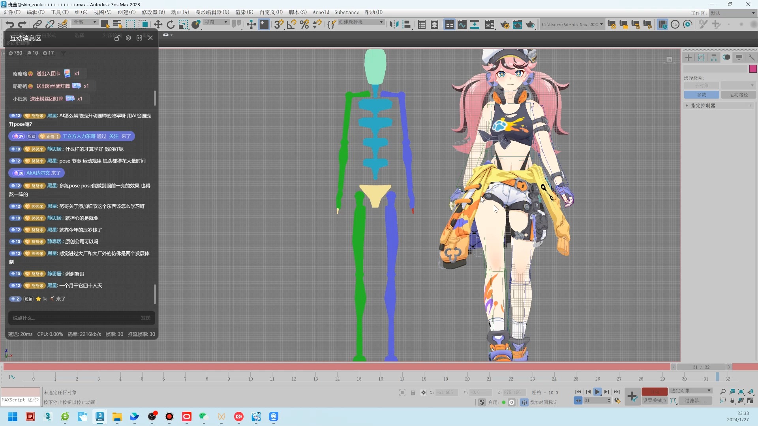Toggle Spinner Snap on the toolbar
Viewport: 758px width, 426px height.
point(317,24)
